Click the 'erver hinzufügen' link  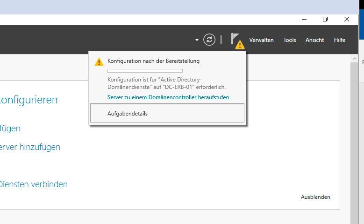pos(30,147)
